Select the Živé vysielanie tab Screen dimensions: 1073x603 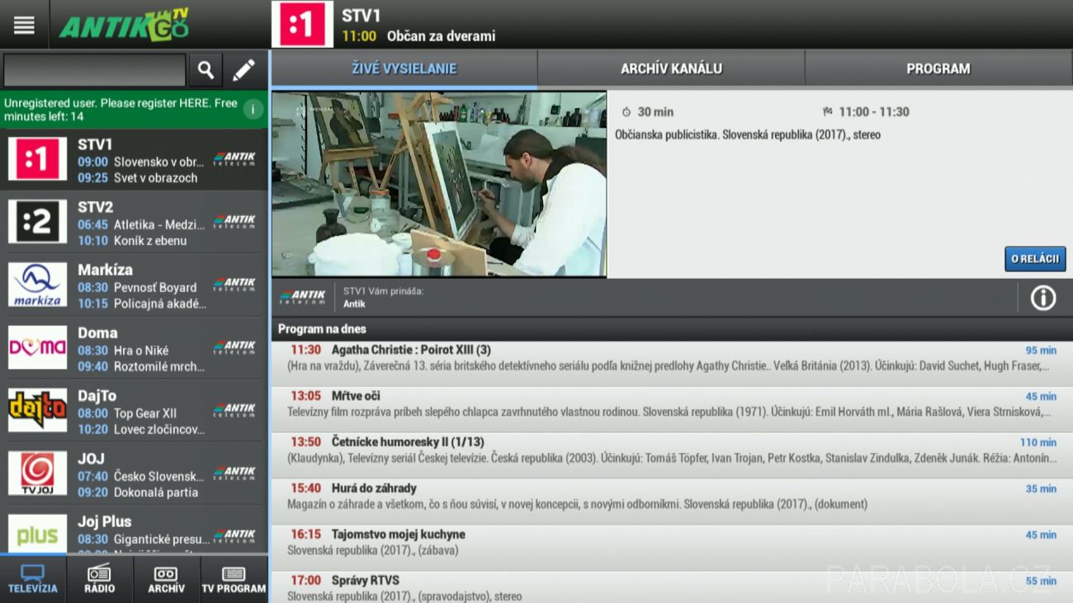[404, 69]
